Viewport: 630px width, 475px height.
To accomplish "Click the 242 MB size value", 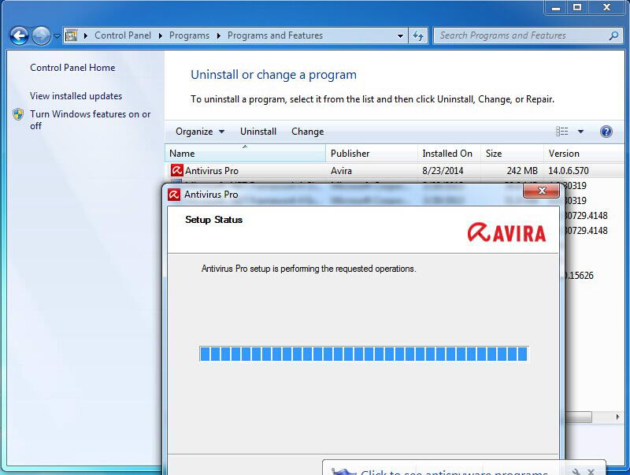I will 522,171.
